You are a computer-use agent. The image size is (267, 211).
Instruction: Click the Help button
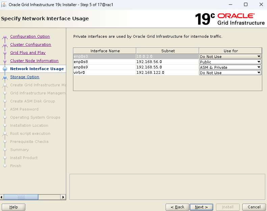pyautogui.click(x=14, y=207)
